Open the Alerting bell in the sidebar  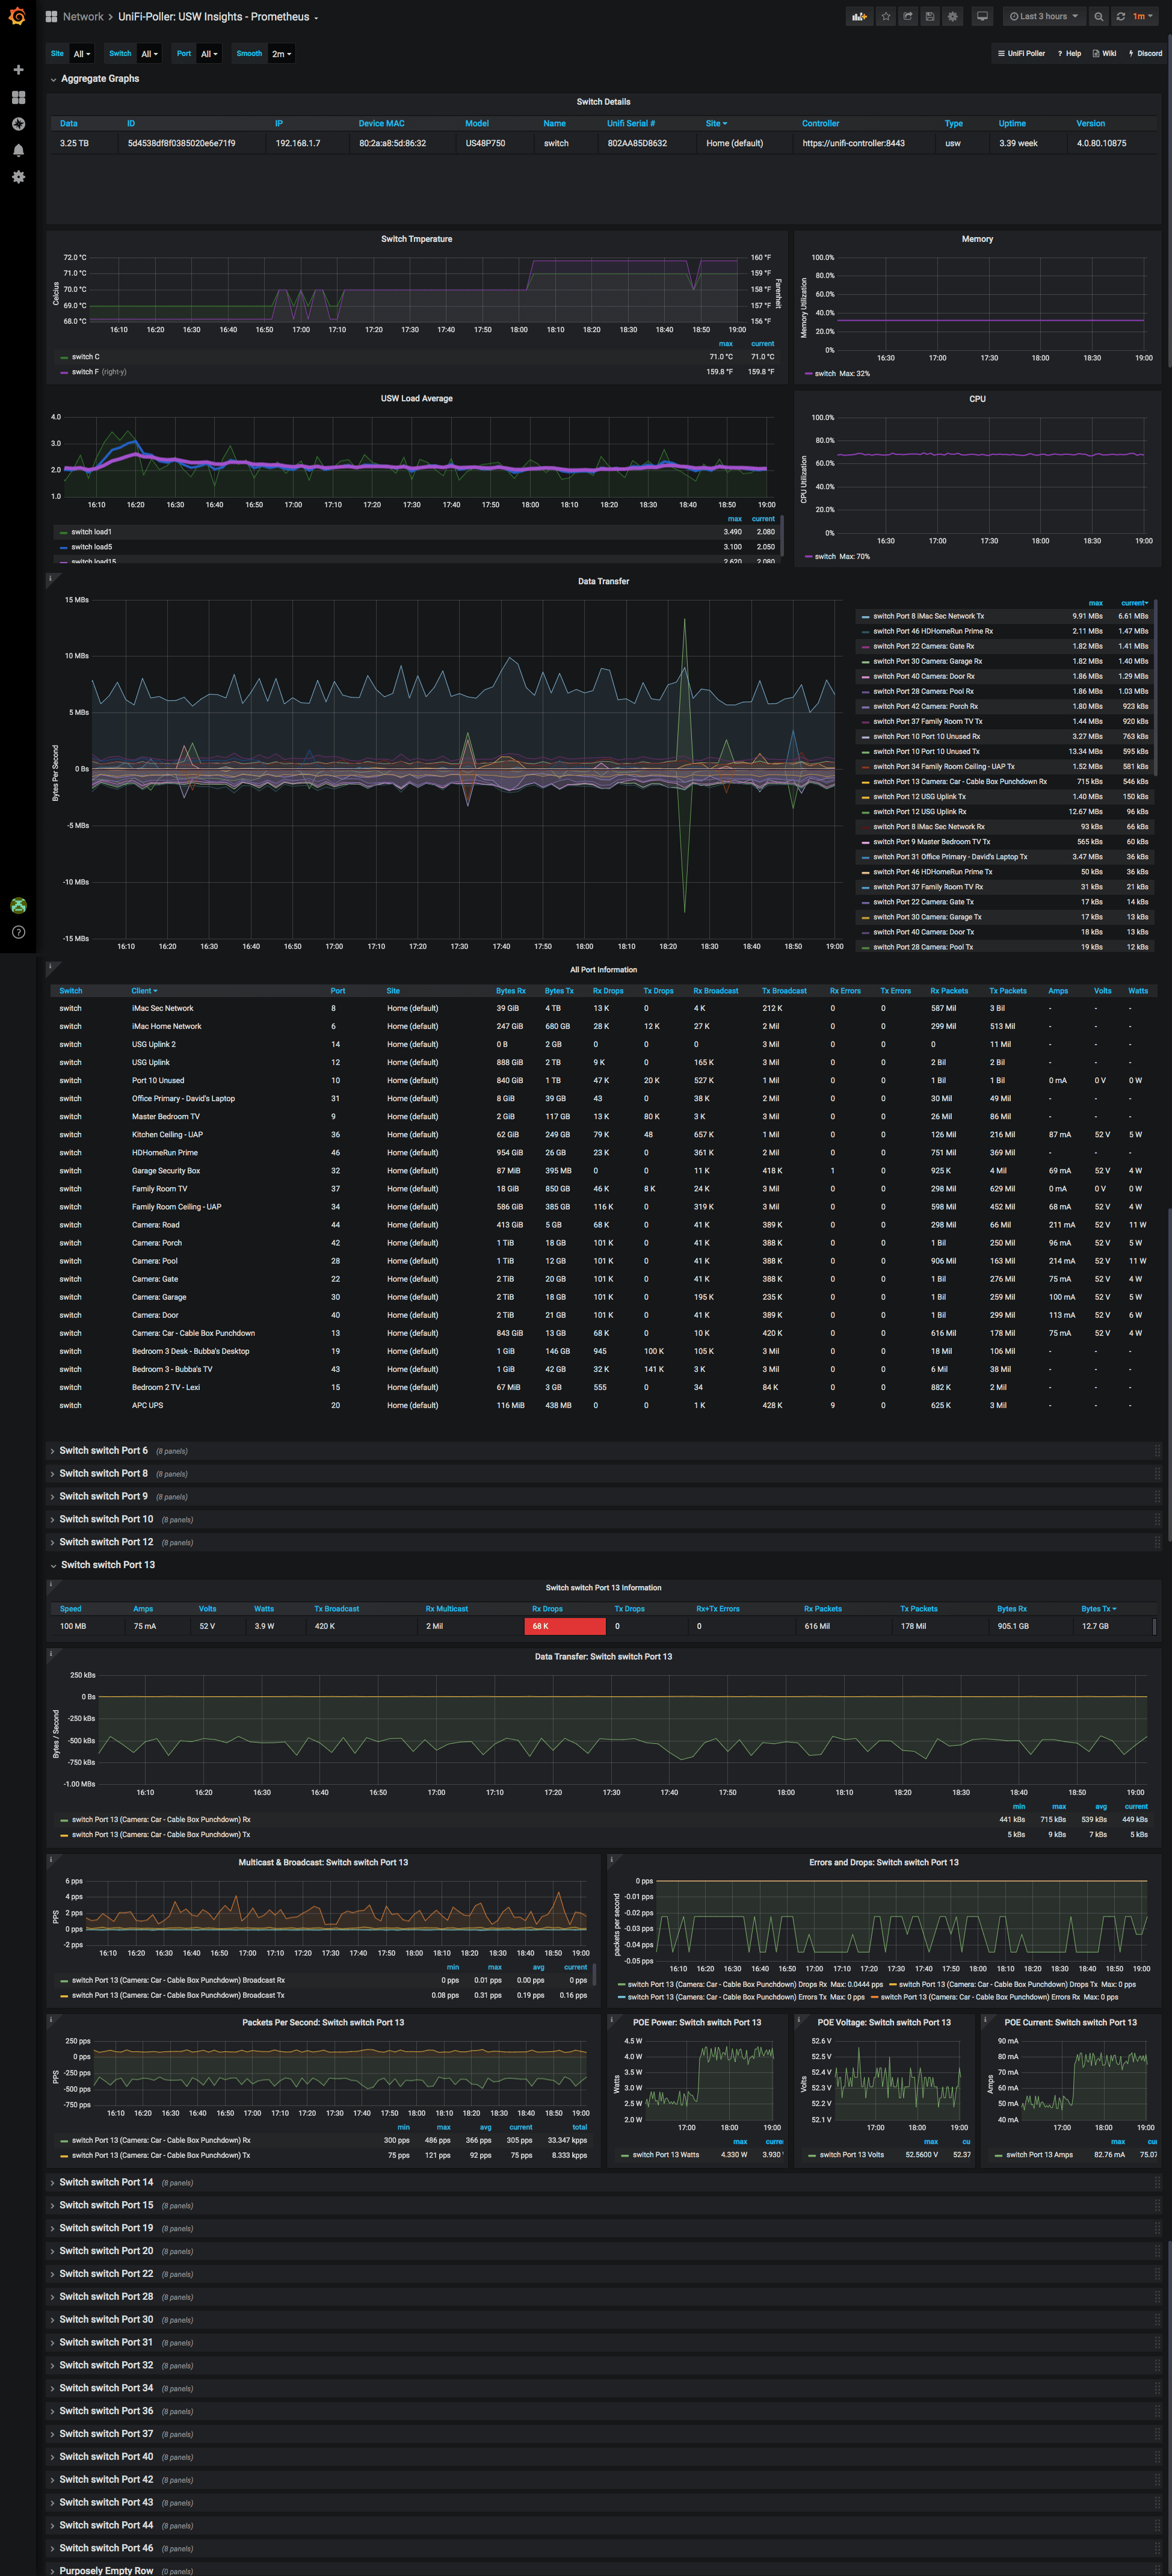pos(18,150)
